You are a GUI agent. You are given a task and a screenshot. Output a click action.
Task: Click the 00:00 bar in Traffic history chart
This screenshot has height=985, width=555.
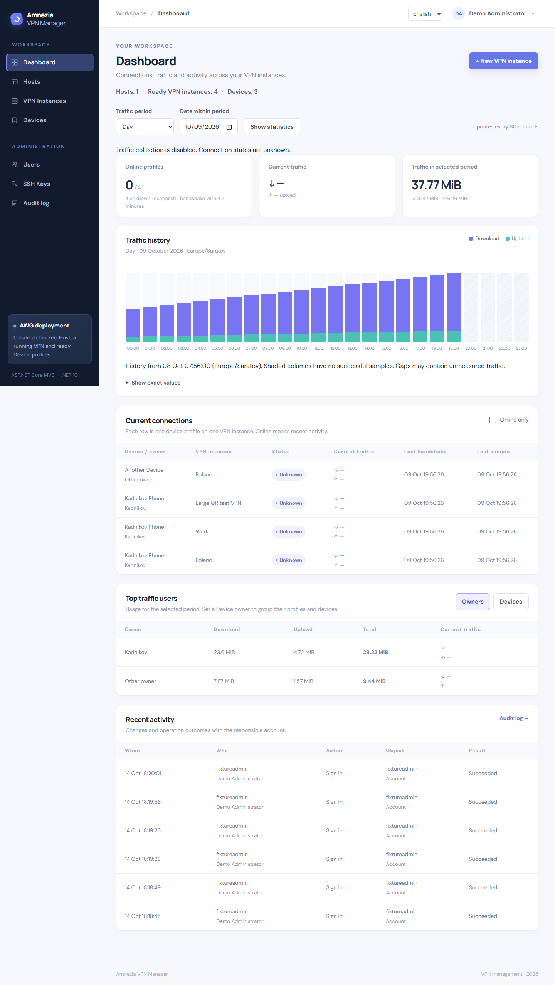(133, 325)
